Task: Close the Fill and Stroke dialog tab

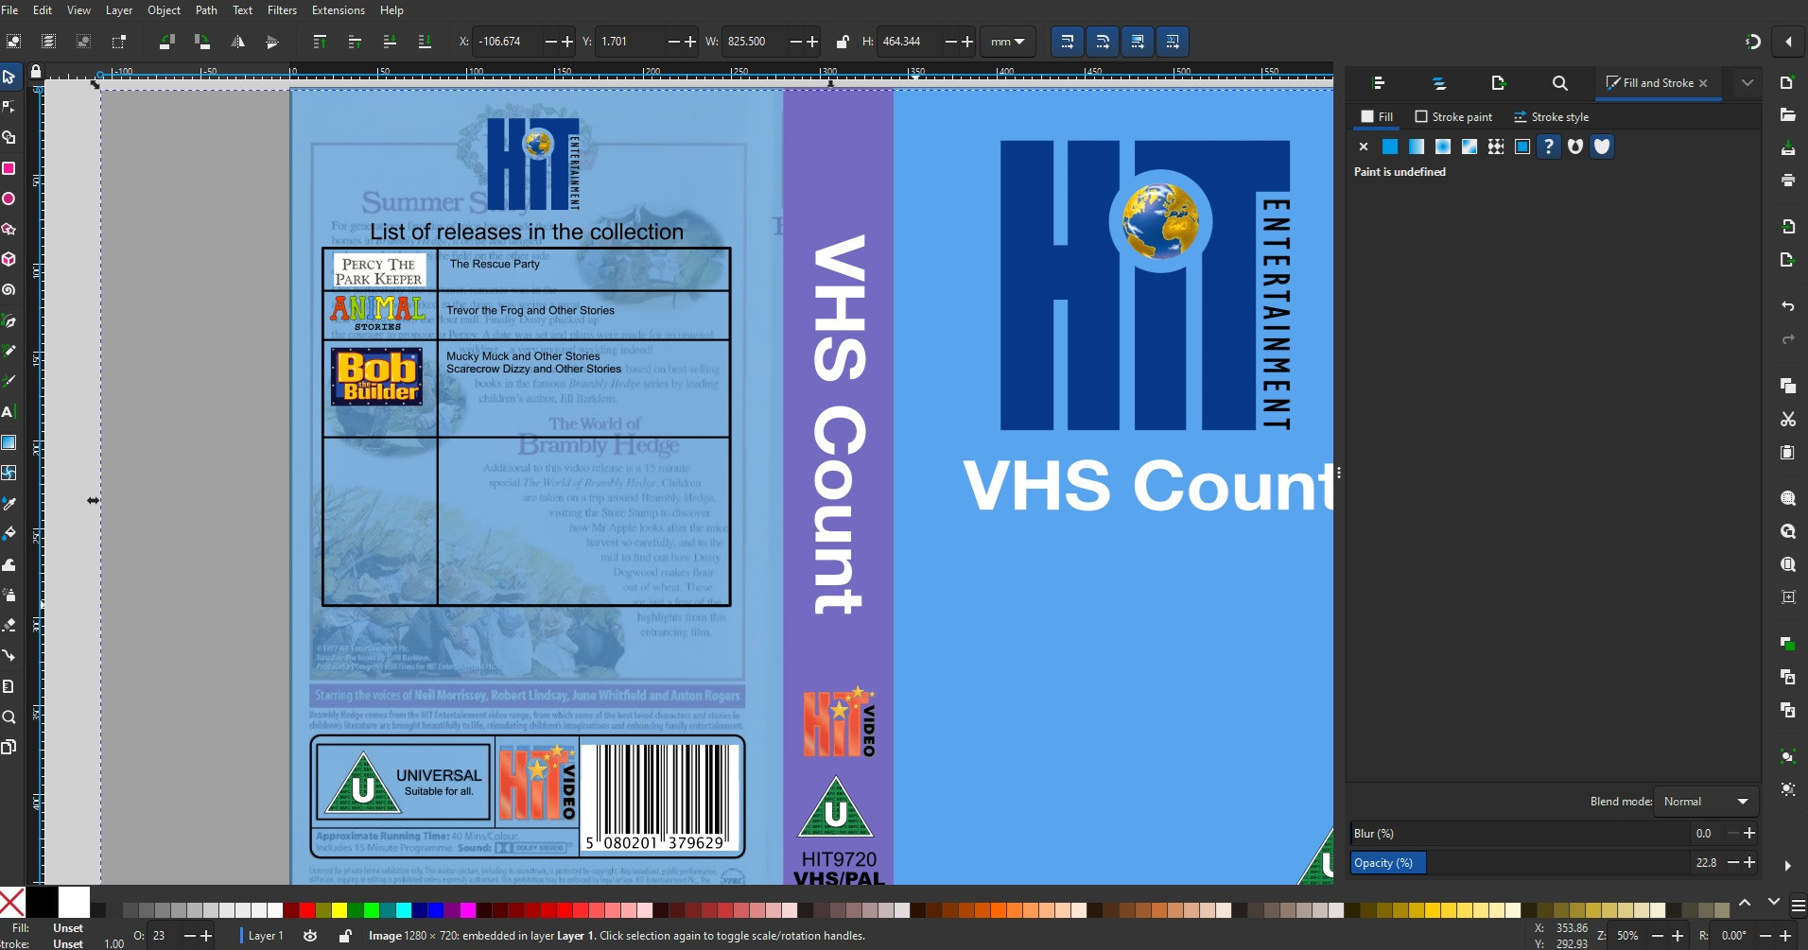Action: tap(1703, 83)
